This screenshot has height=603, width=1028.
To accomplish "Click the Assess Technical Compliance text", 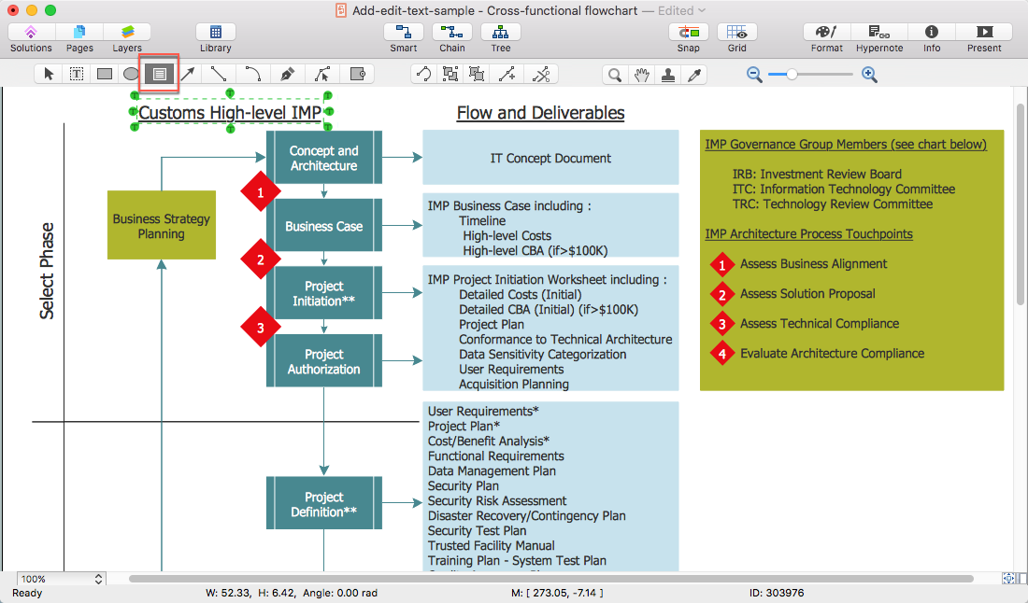I will [x=820, y=323].
